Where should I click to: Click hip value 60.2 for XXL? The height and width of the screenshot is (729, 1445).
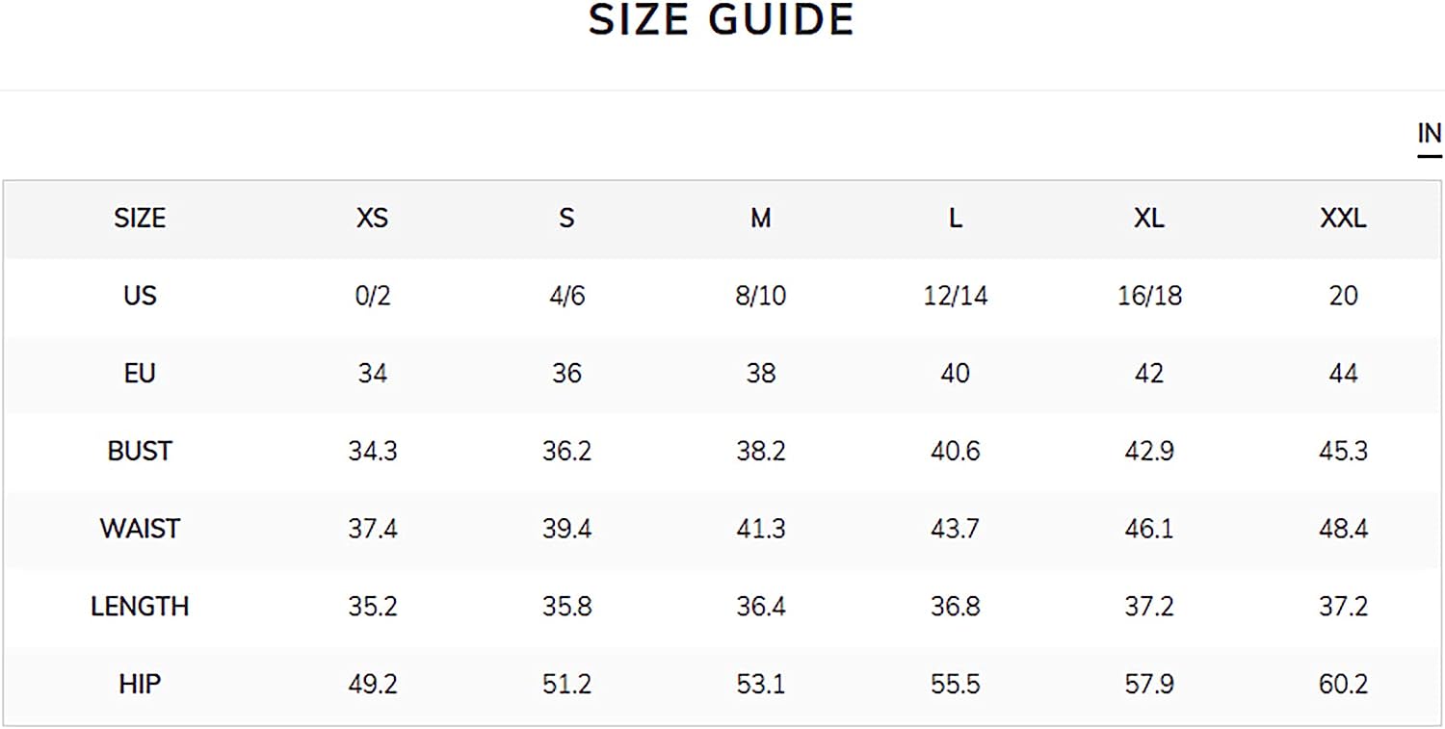[1343, 685]
